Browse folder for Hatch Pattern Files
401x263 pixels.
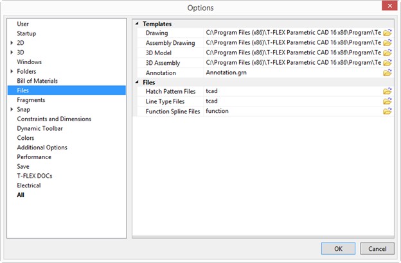point(388,91)
